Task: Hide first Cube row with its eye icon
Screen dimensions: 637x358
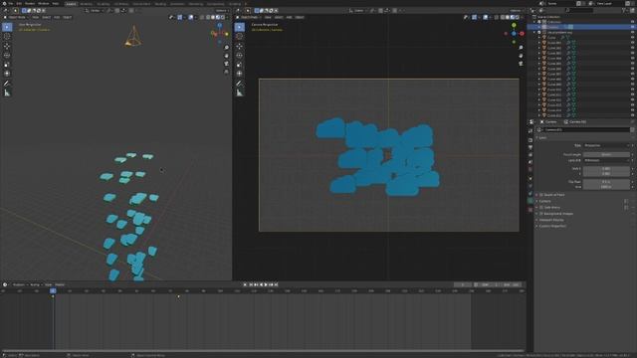Action: tap(633, 38)
